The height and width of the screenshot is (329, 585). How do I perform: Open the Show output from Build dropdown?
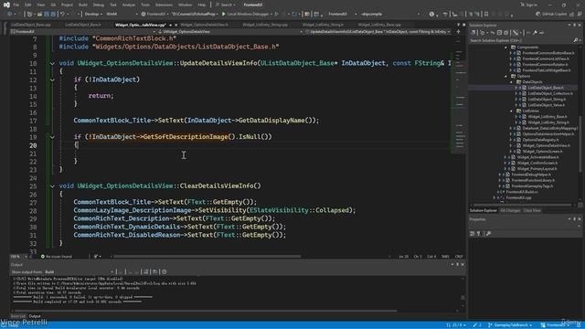(x=80, y=272)
